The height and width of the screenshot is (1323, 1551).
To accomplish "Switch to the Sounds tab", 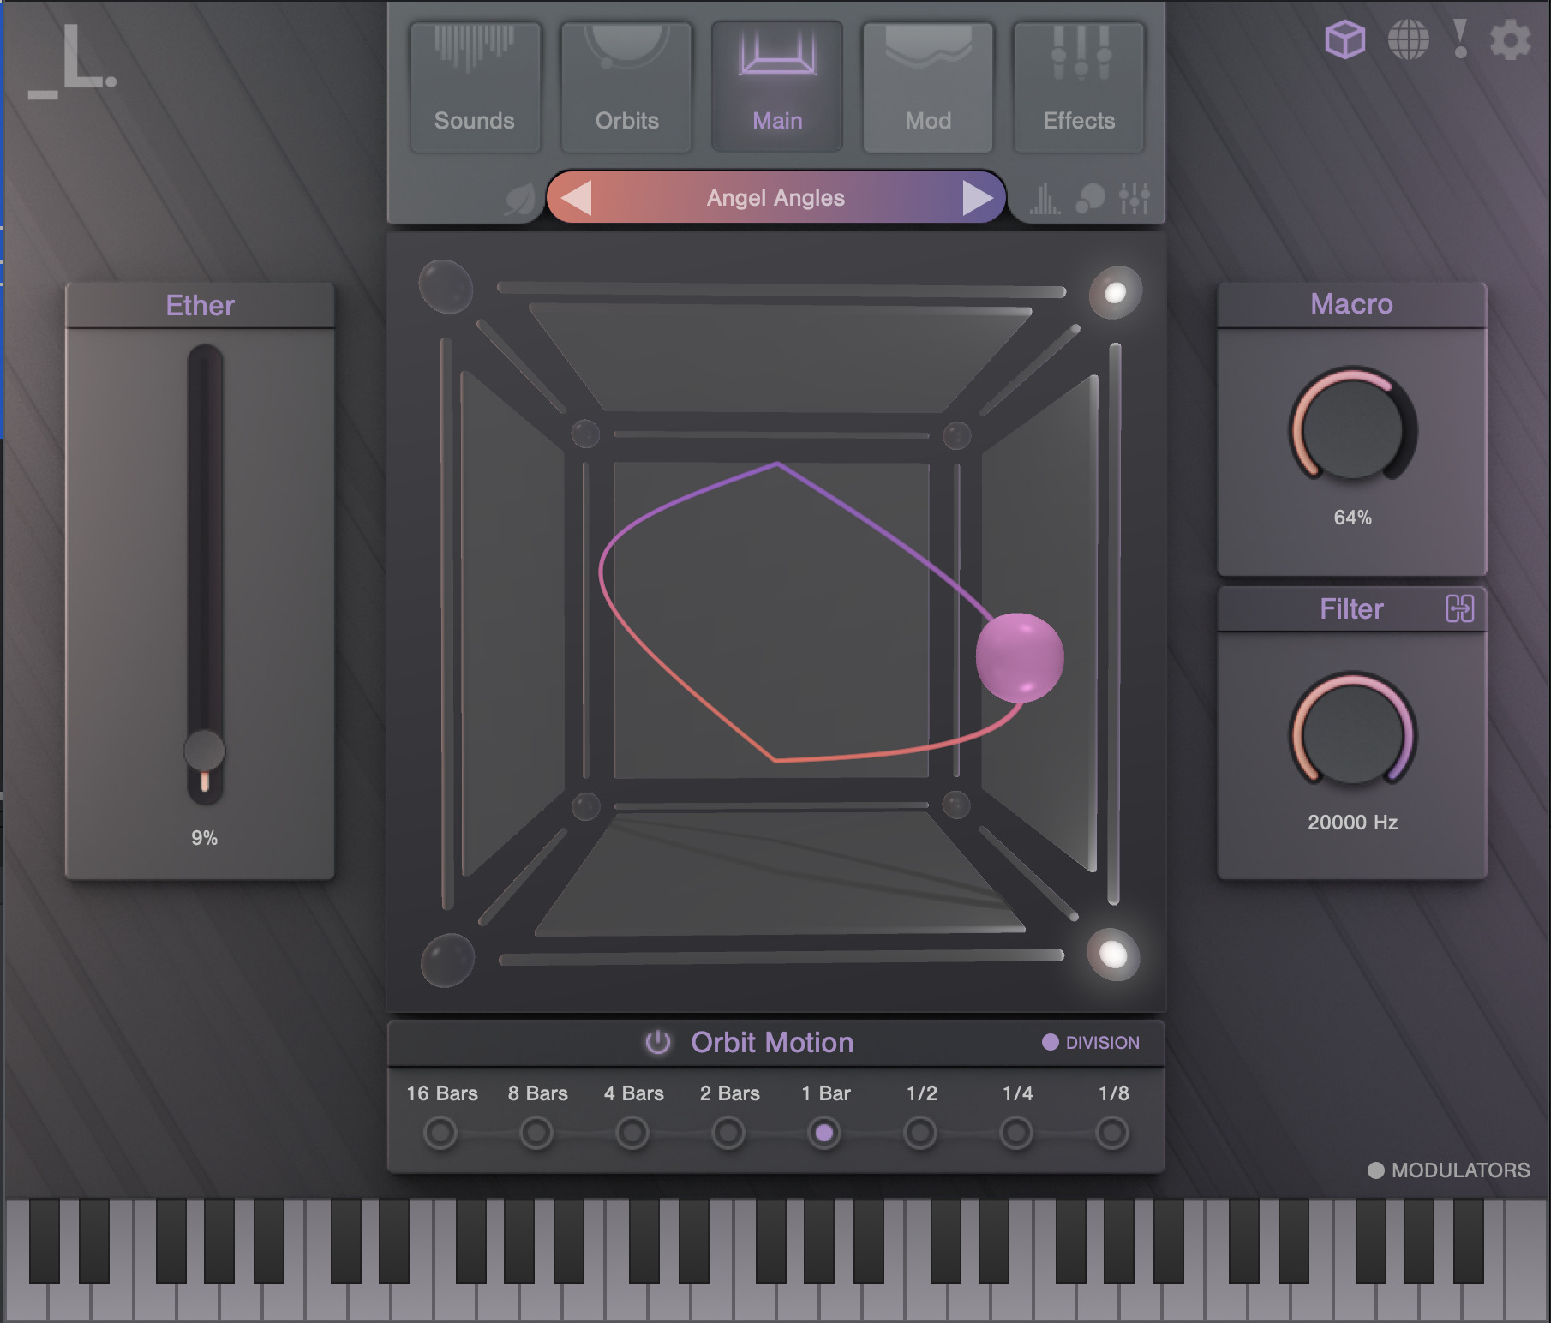I will tap(475, 87).
